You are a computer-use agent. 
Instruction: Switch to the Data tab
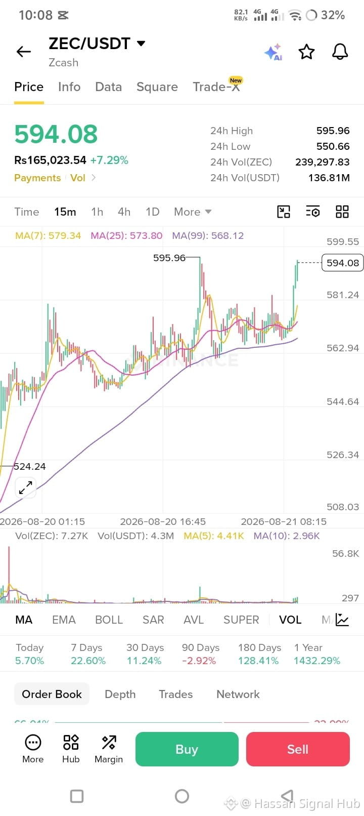pyautogui.click(x=108, y=87)
